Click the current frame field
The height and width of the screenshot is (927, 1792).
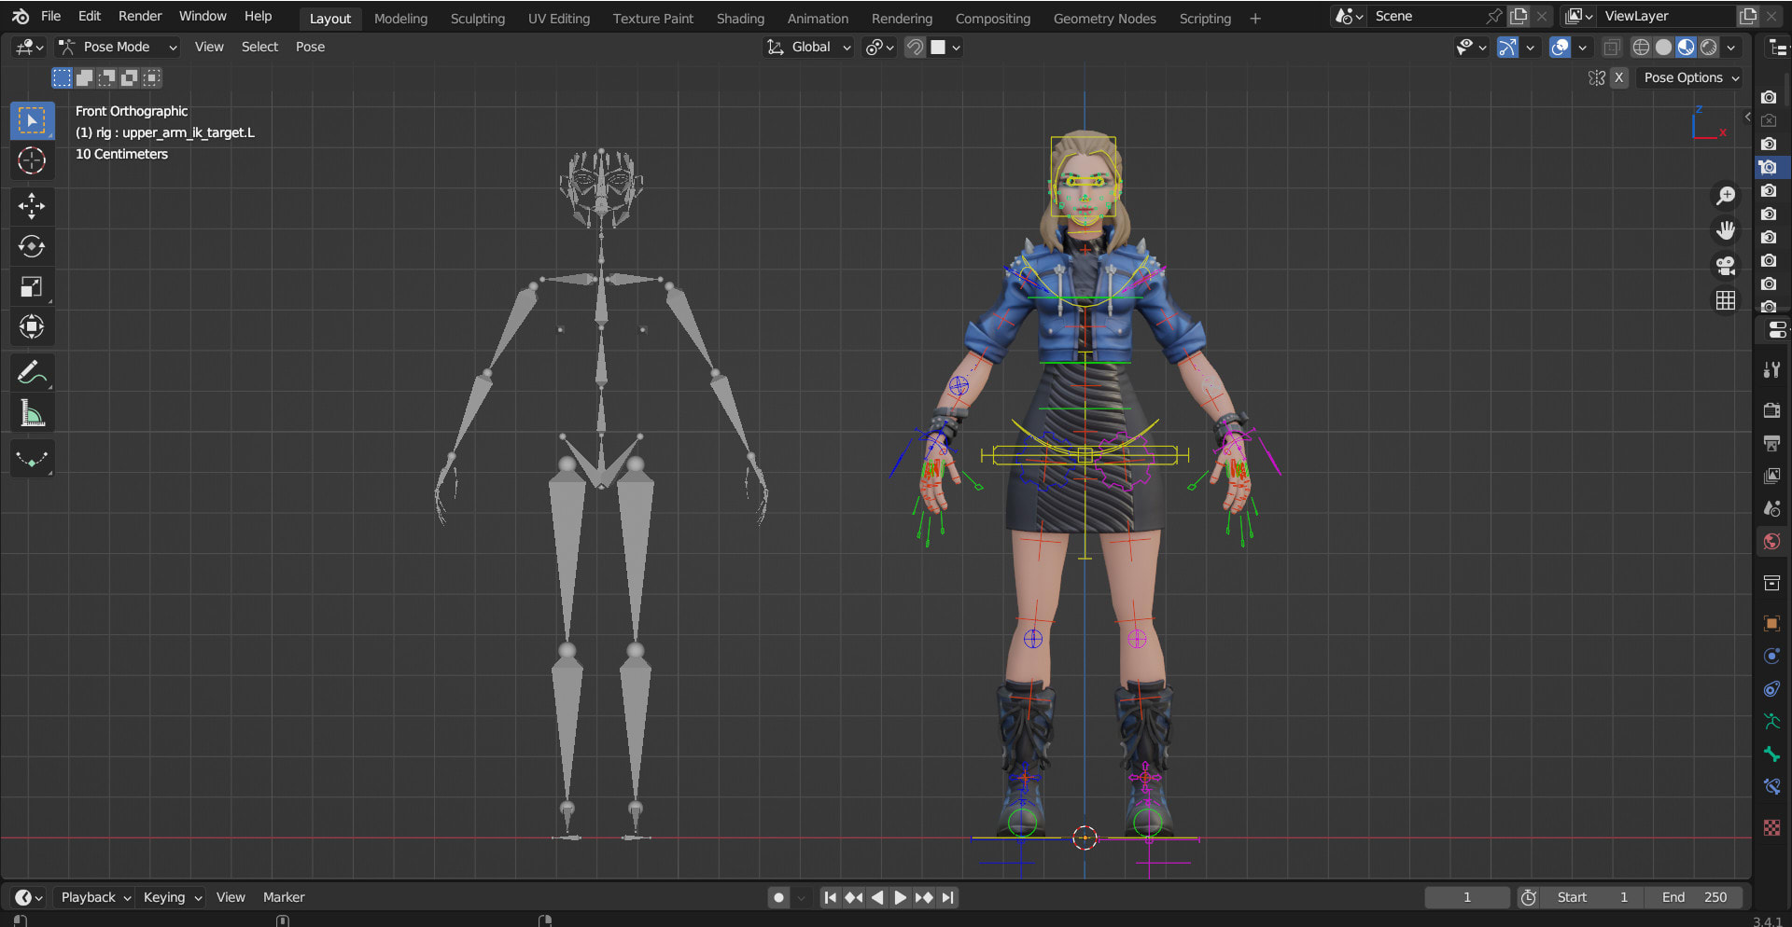[1467, 897]
